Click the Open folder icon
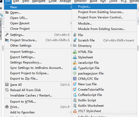The width and height of the screenshot is (139, 117). 7,12
